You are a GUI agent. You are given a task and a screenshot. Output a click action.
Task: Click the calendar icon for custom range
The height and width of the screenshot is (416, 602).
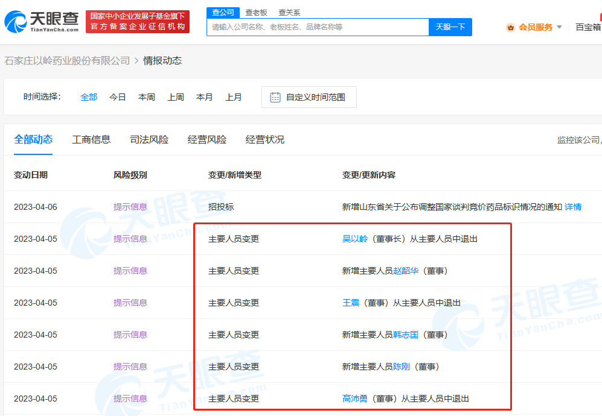pos(275,98)
